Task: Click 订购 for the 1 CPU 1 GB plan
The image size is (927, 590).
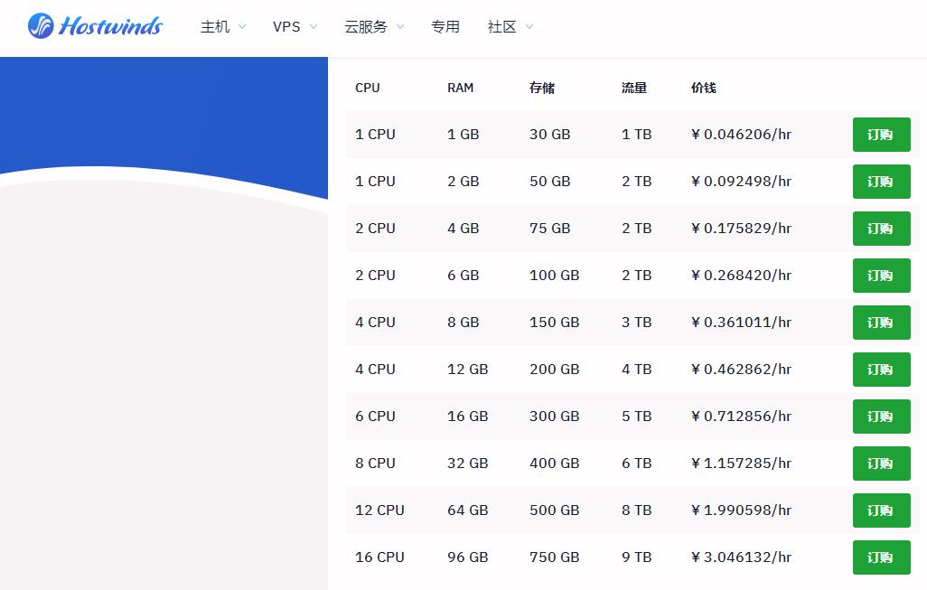Action: [881, 134]
